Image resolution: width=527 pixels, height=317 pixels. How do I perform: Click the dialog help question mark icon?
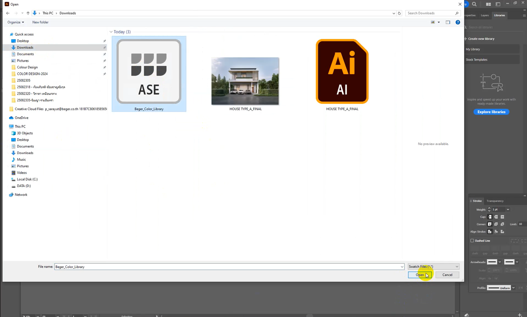[457, 22]
